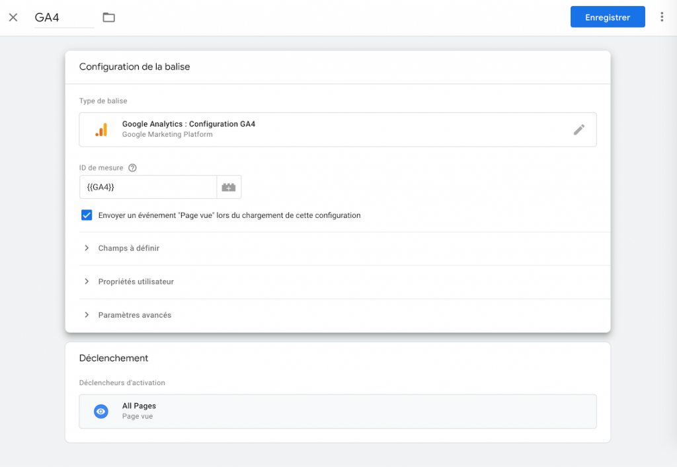Click the Google Analytics : Configuration GA4 title
The image size is (677, 467).
coord(188,124)
